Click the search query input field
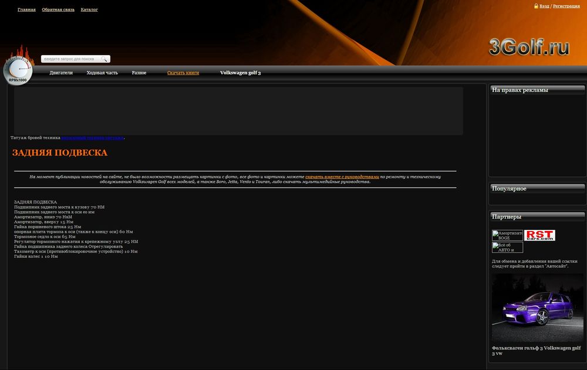Viewport: 587px width, 370px height. pyautogui.click(x=70, y=59)
